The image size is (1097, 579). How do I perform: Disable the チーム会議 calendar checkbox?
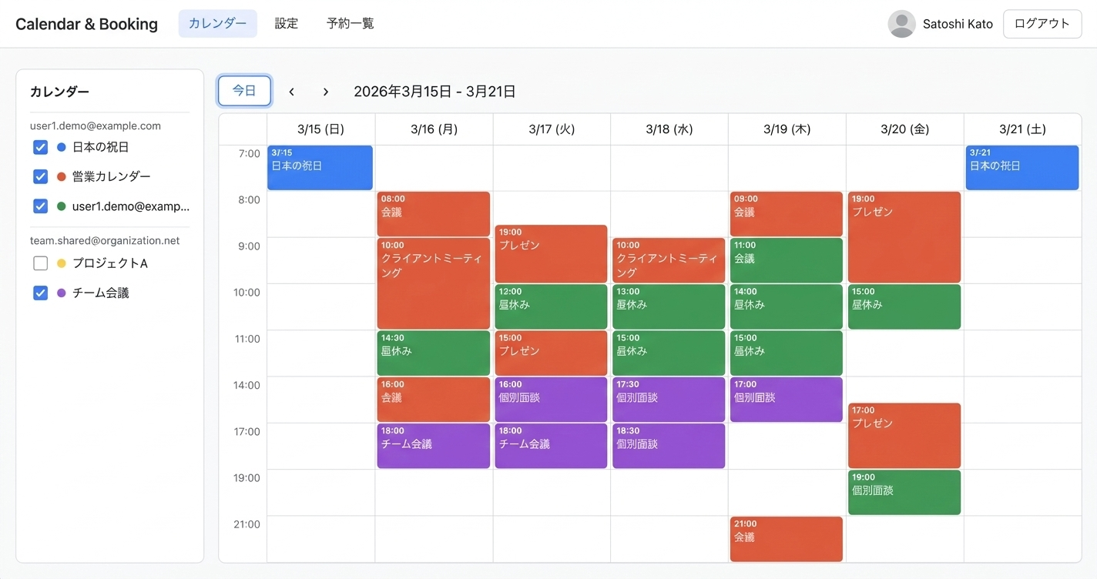(x=40, y=293)
